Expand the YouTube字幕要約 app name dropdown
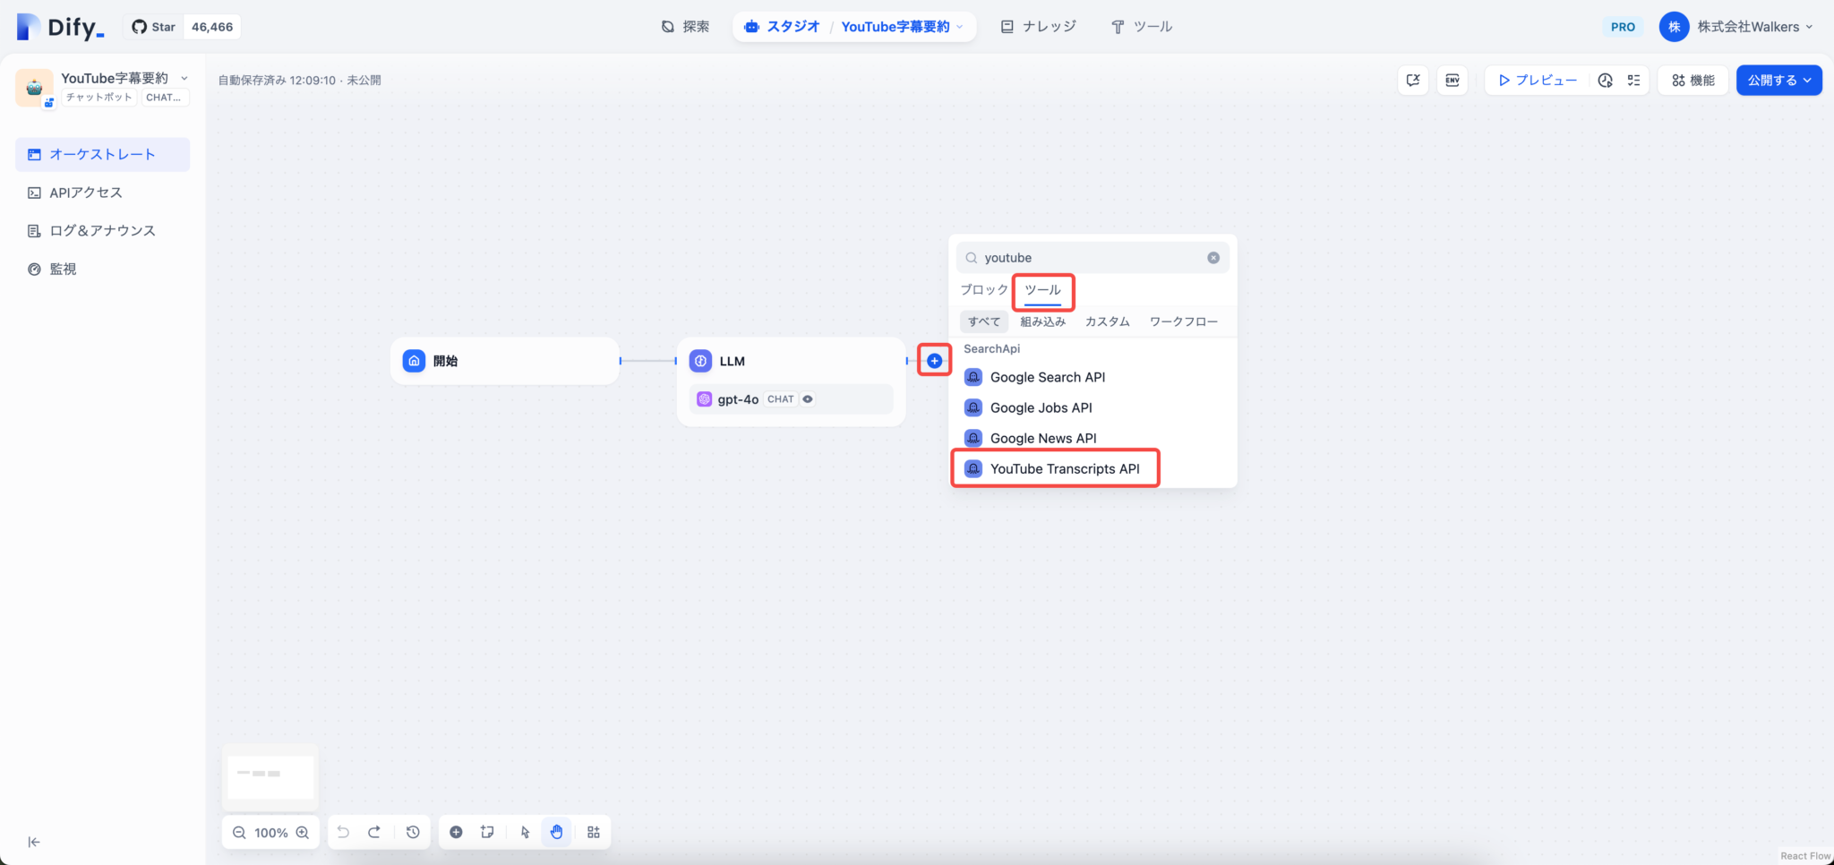Viewport: 1834px width, 865px height. tap(184, 78)
